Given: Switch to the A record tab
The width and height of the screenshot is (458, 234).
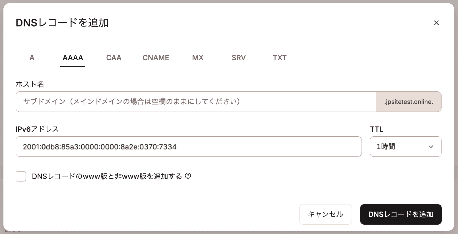Looking at the screenshot, I should point(32,58).
